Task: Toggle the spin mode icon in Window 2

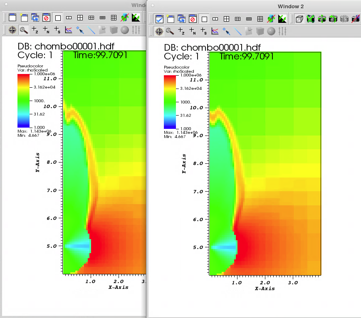Action: click(271, 19)
